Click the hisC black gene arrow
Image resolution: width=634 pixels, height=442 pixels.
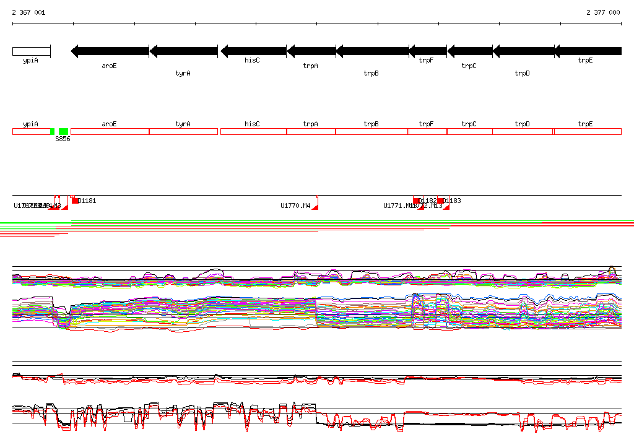253,51
